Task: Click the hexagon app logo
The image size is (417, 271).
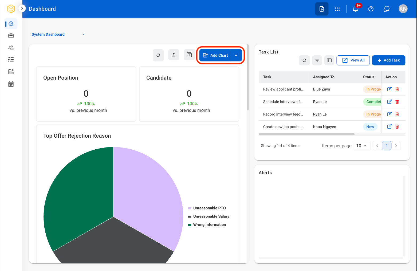Action: pyautogui.click(x=11, y=9)
